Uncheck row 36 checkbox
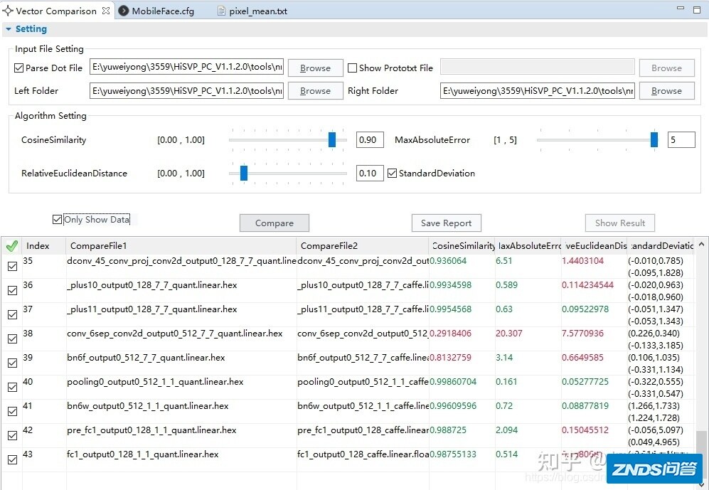The height and width of the screenshot is (490, 709). pos(13,290)
